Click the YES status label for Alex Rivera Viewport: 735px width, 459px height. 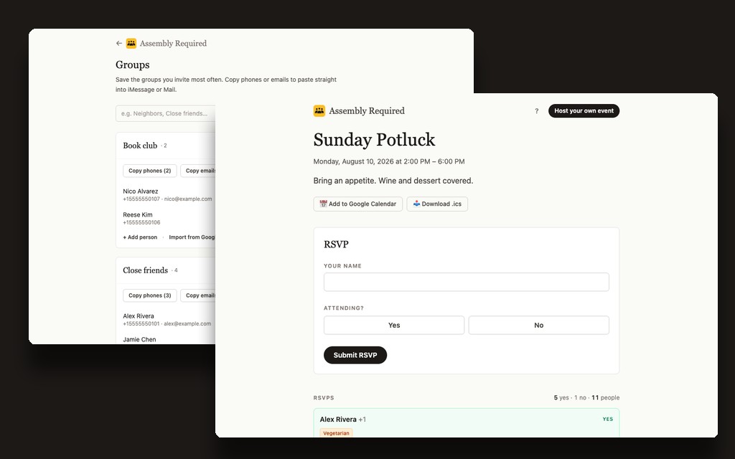click(607, 419)
